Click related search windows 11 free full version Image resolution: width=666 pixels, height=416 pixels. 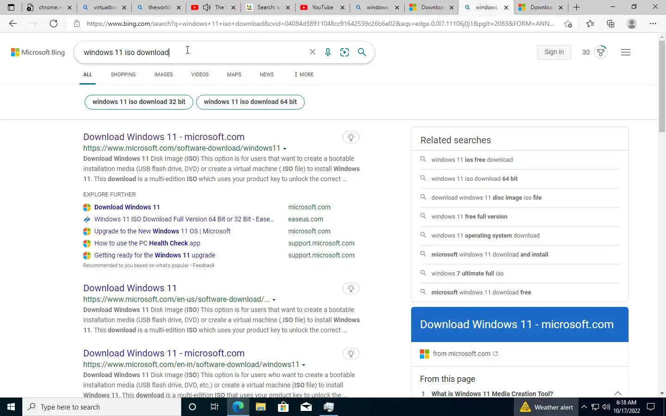469,216
